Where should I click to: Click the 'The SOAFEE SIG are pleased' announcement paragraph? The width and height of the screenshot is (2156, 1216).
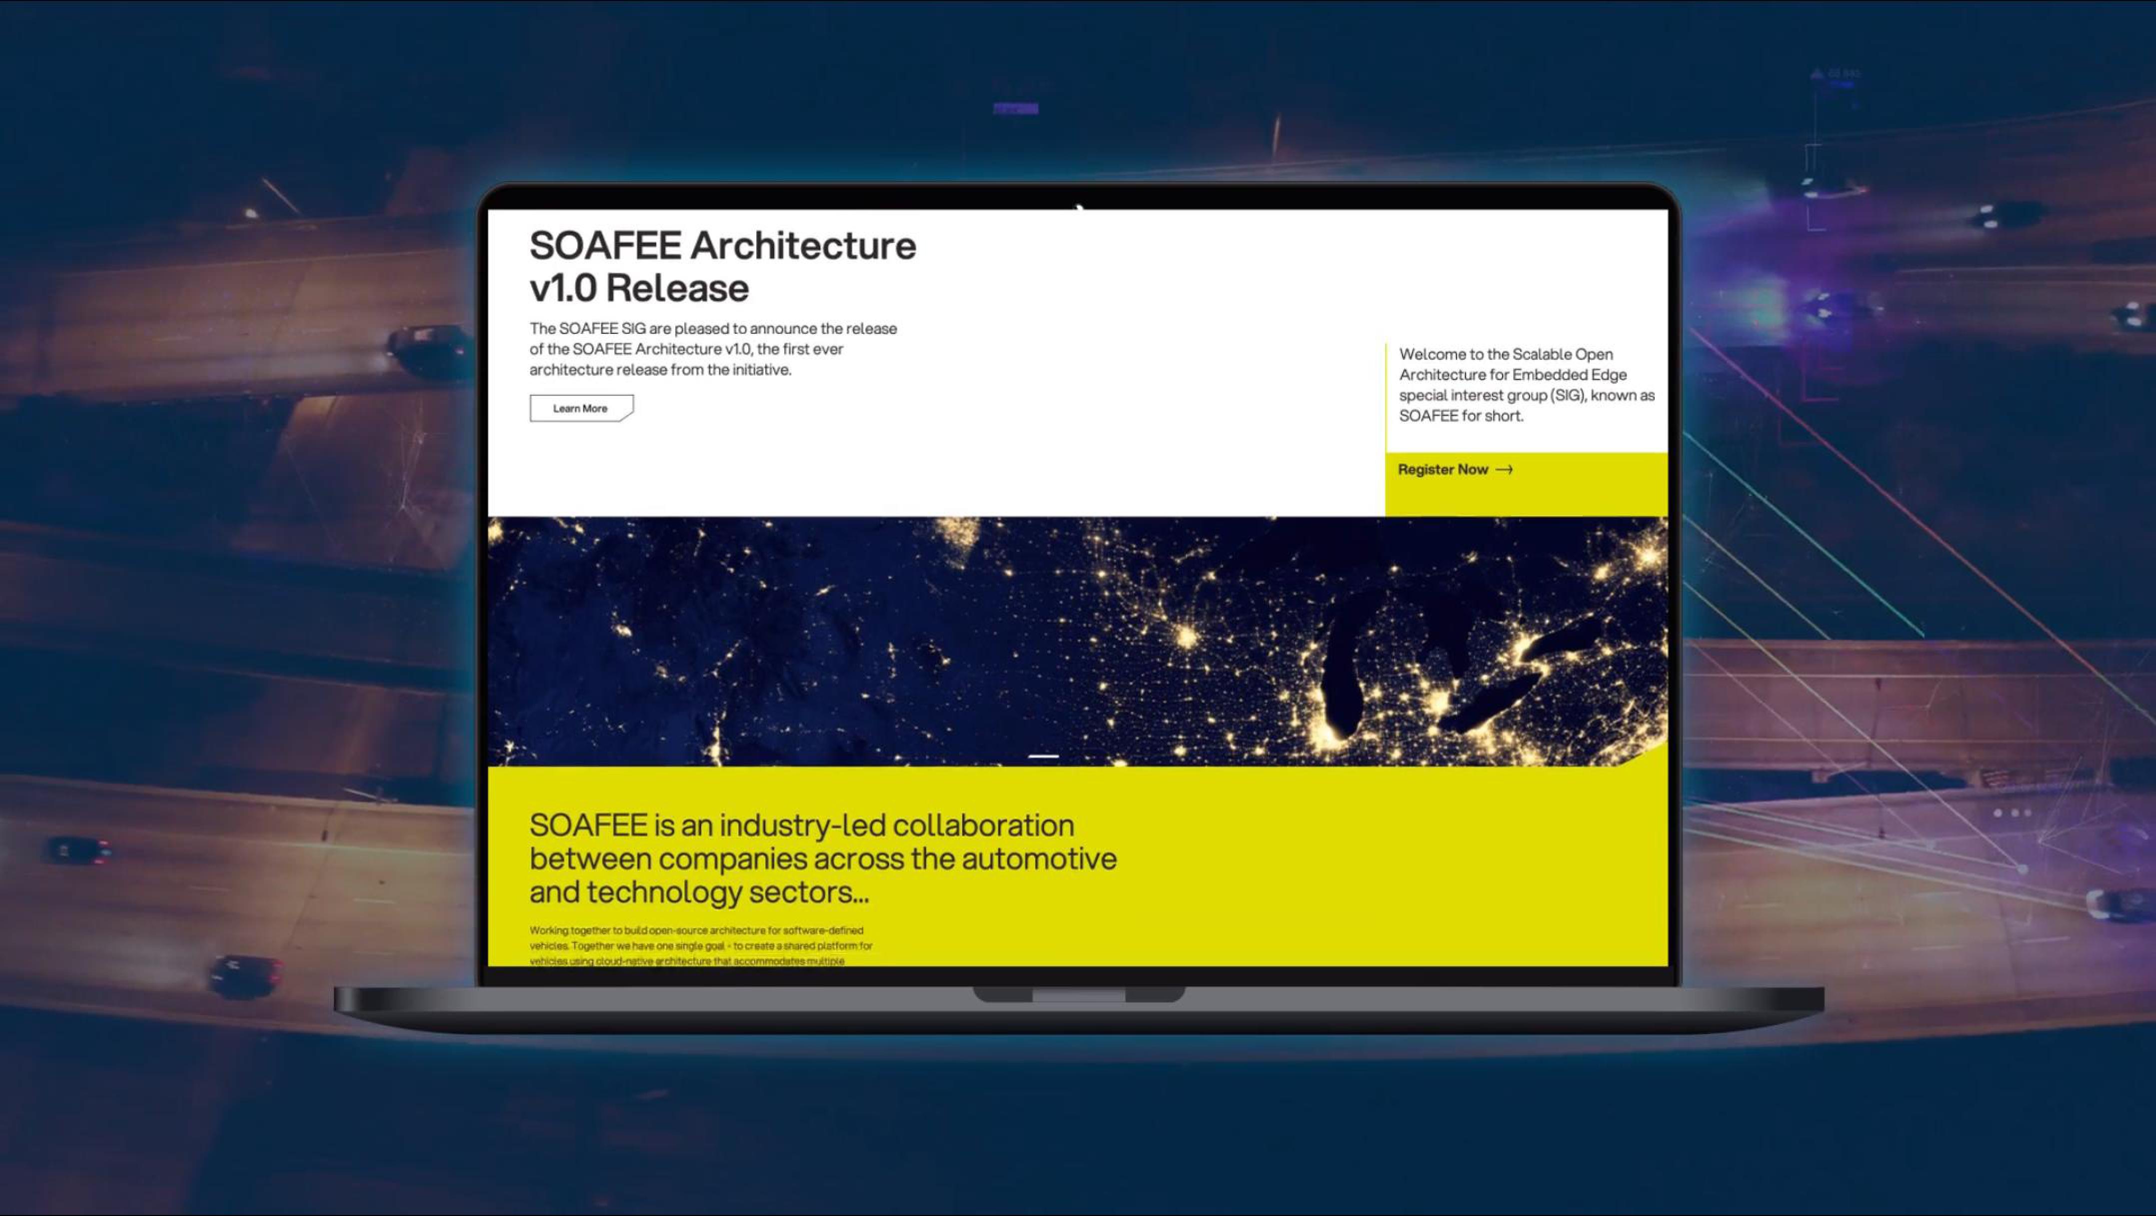tap(713, 349)
